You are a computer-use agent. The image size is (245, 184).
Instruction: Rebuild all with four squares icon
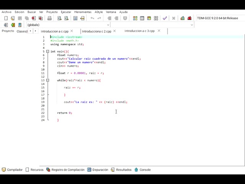(156, 18)
